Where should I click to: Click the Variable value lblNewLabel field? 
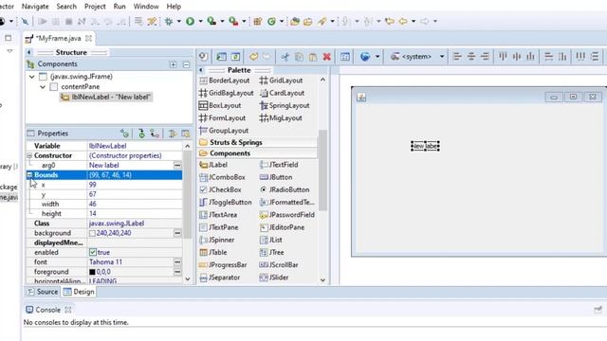tap(135, 146)
